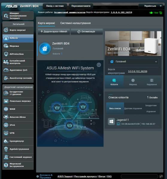Click the ZenWiFi BD4 home node icon
Image resolution: width=167 pixels, height=179 pixels.
45,49
